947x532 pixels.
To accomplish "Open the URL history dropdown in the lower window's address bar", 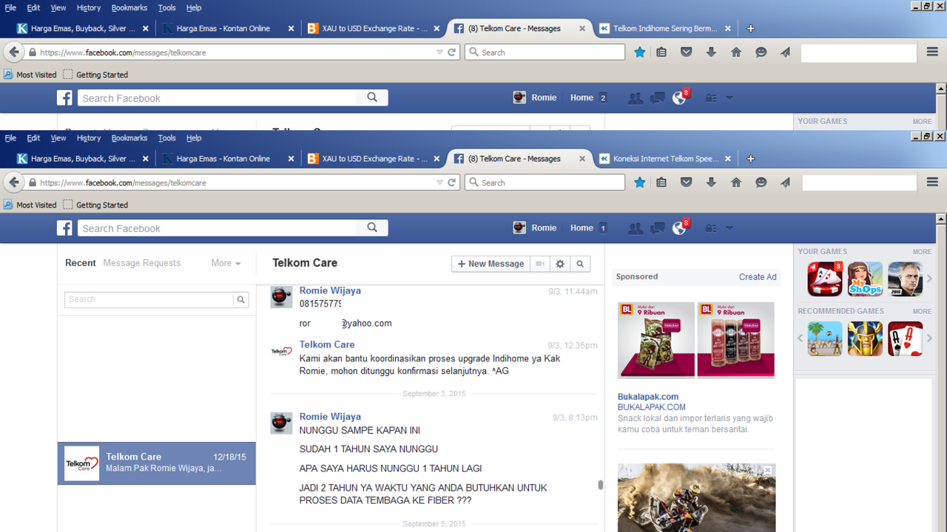I will tap(439, 183).
